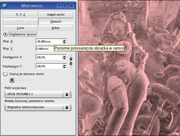The height and width of the screenshot is (136, 180).
Task: Decrease Skalowanie Y with down arrow
Action: click(64, 67)
